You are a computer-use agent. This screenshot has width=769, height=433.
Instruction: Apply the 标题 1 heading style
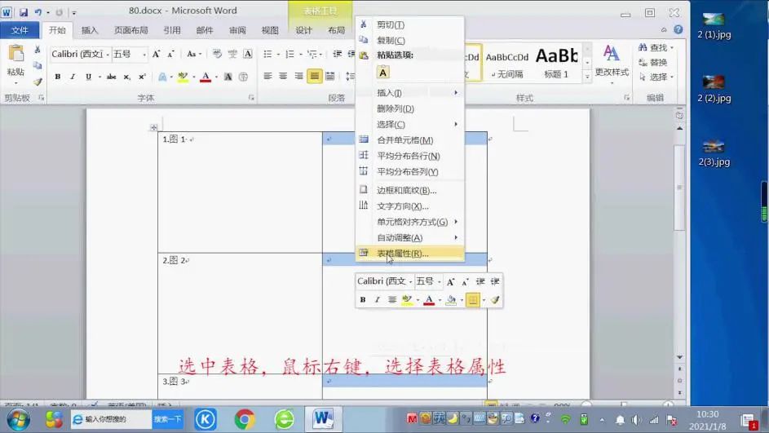(x=557, y=62)
